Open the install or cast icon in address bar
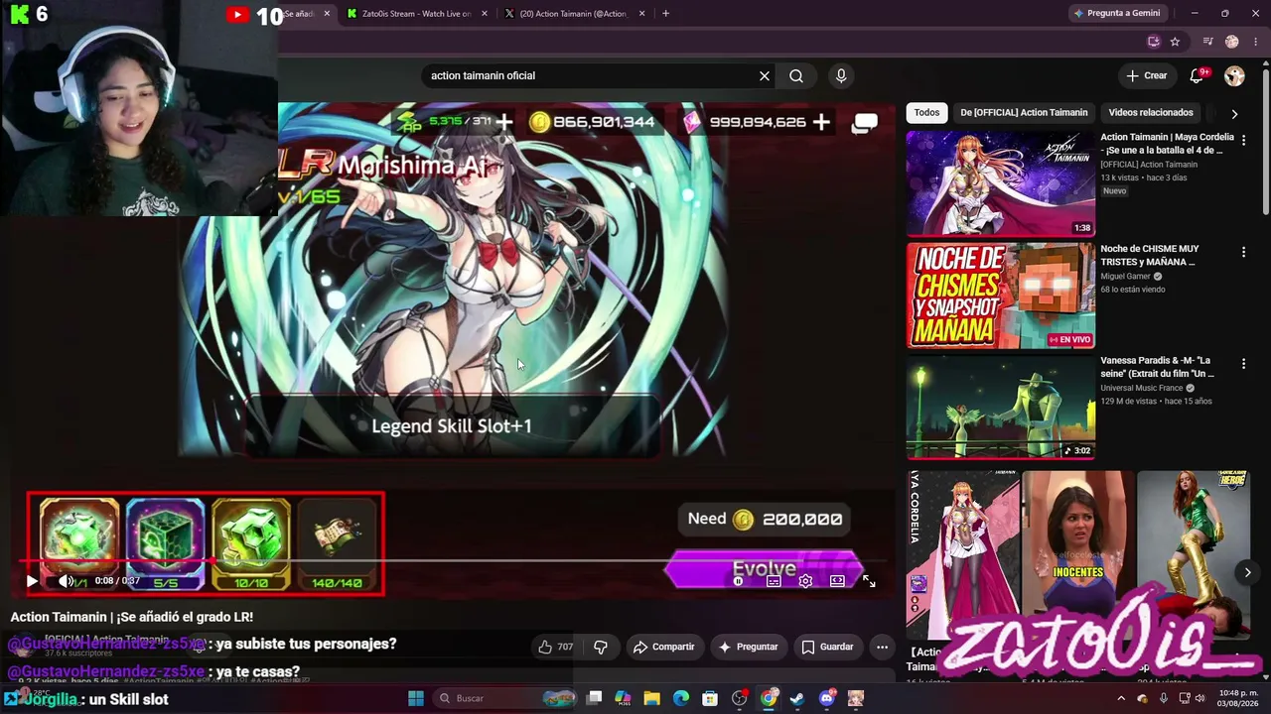This screenshot has width=1271, height=714. (1153, 42)
